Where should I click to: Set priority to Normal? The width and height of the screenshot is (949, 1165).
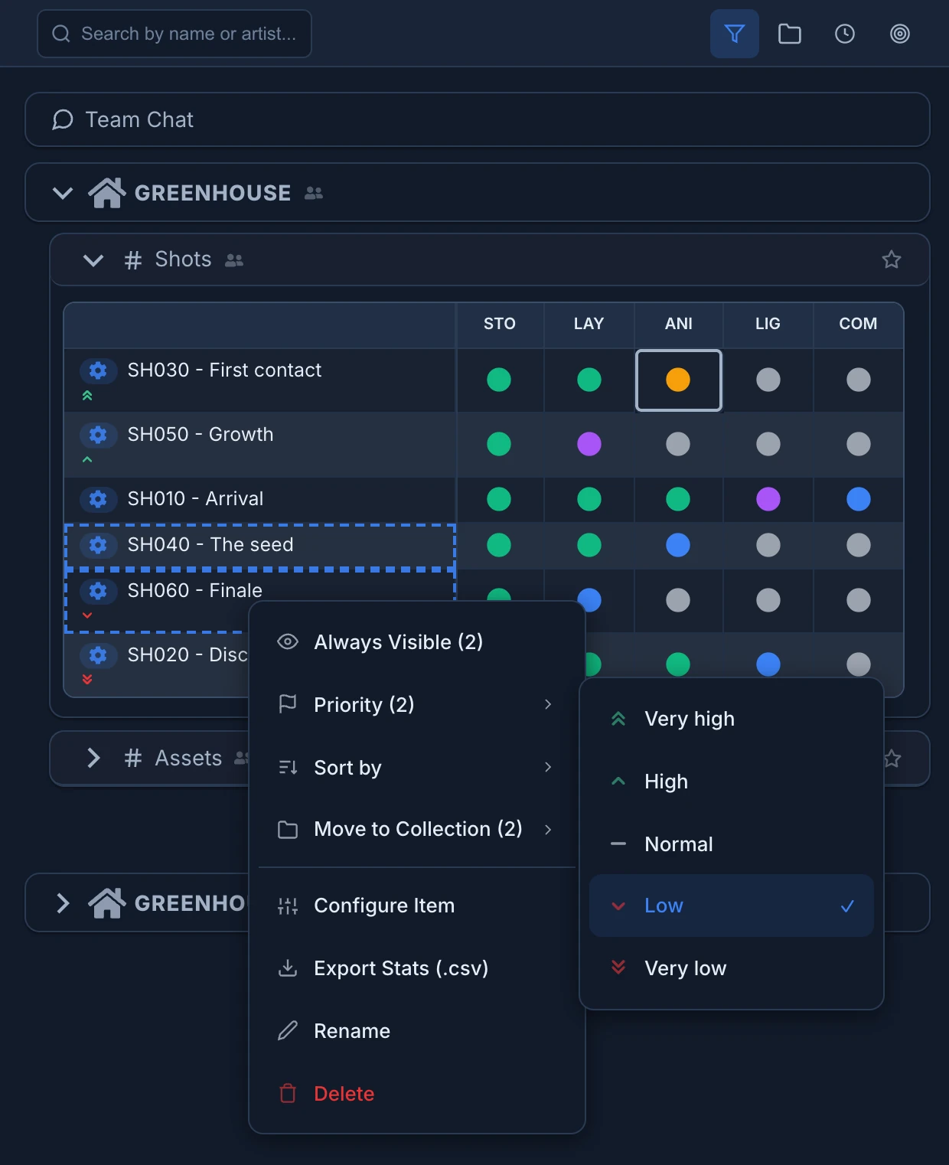tap(732, 844)
